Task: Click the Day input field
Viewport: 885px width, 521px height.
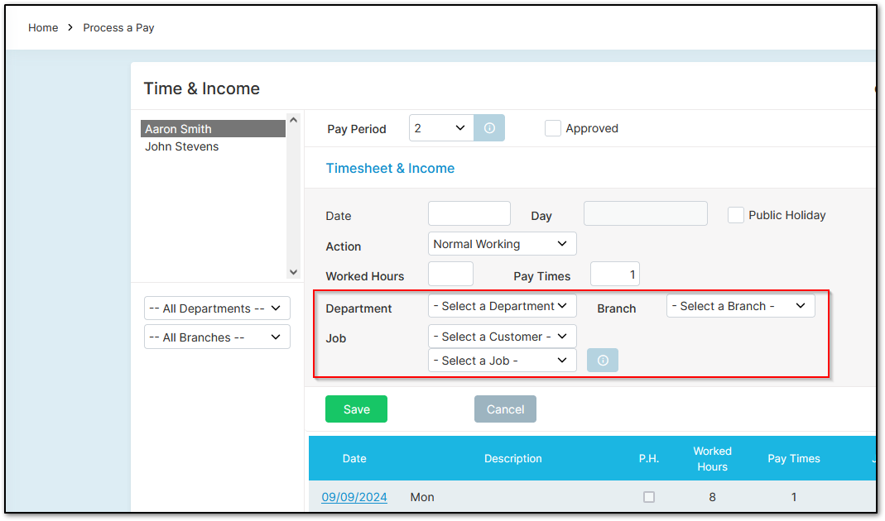Action: 645,213
